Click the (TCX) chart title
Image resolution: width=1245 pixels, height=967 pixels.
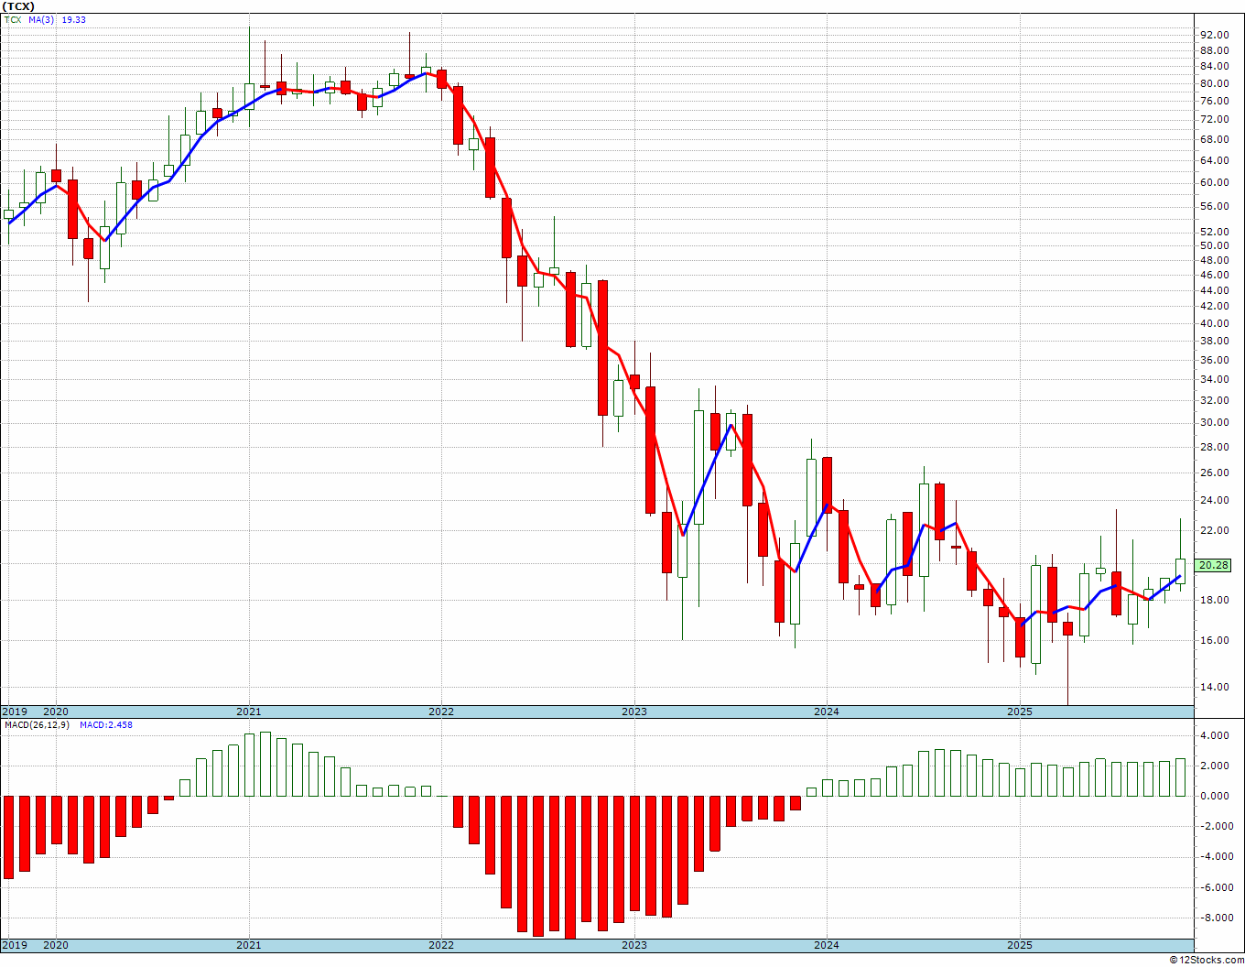click(18, 6)
